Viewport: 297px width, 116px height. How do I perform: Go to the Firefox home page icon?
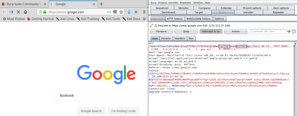click(26, 12)
